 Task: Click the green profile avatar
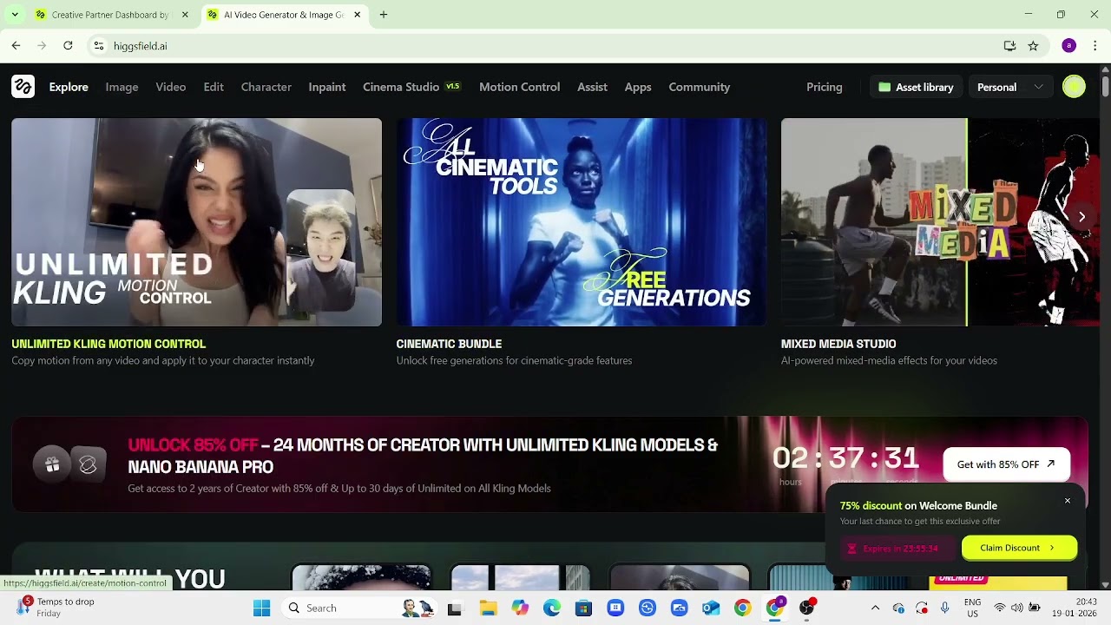tap(1074, 87)
